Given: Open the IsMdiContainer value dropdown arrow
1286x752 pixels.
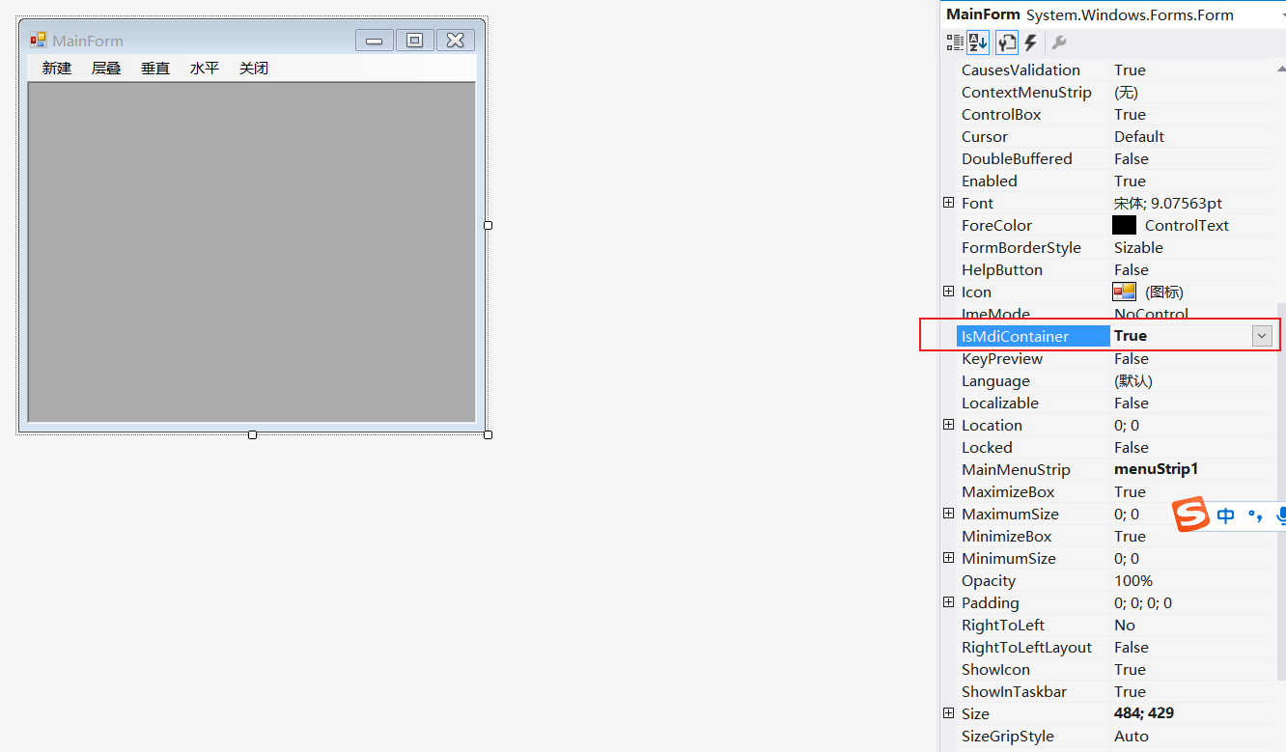Looking at the screenshot, I should (x=1262, y=336).
